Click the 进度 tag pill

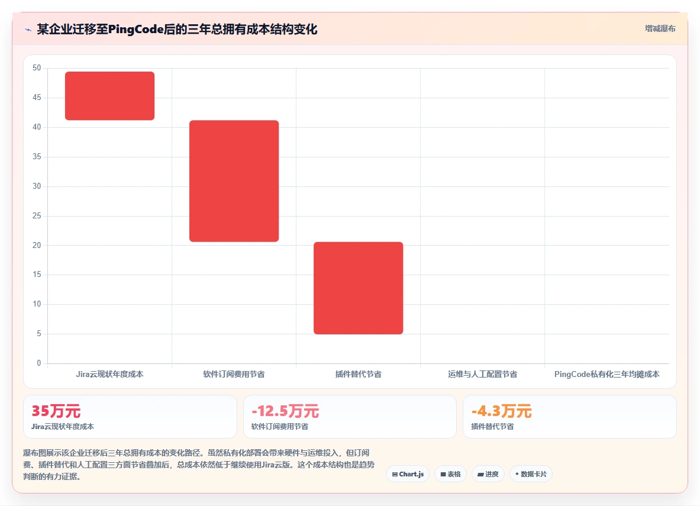[488, 474]
